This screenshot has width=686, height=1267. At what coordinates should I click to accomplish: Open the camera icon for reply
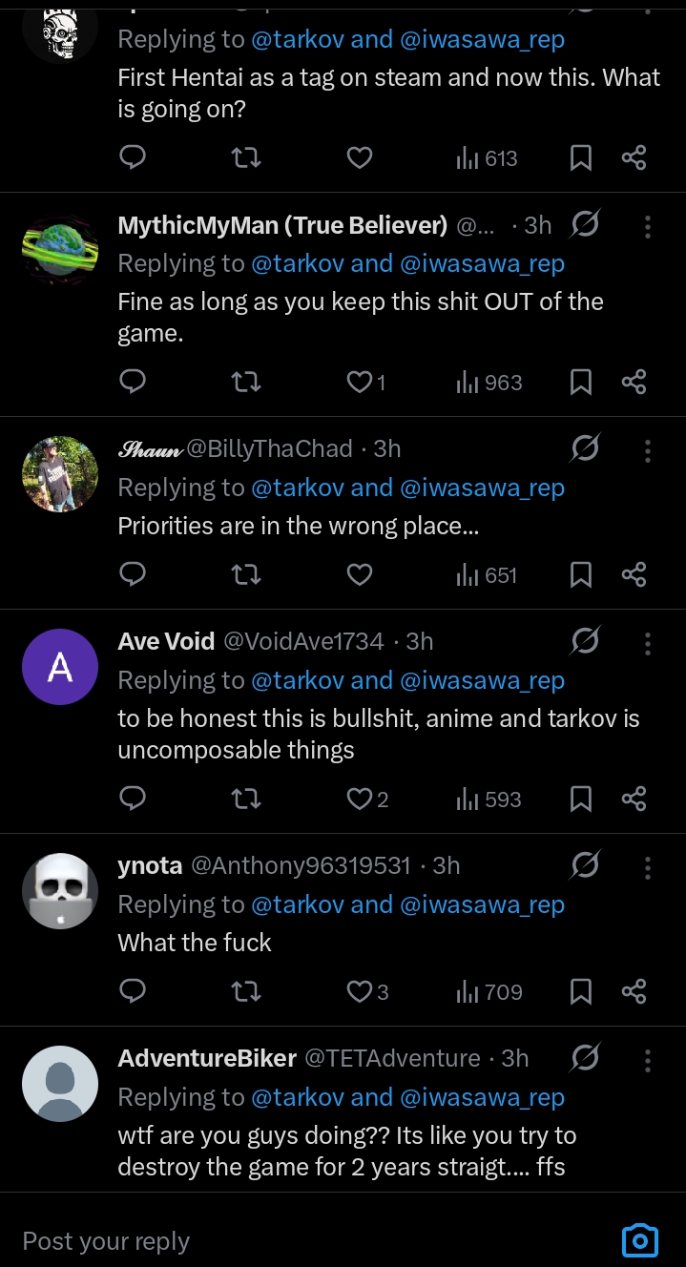pyautogui.click(x=639, y=1240)
